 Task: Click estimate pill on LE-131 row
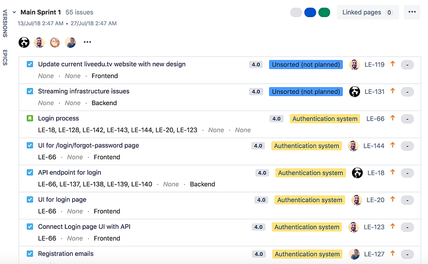[407, 92]
